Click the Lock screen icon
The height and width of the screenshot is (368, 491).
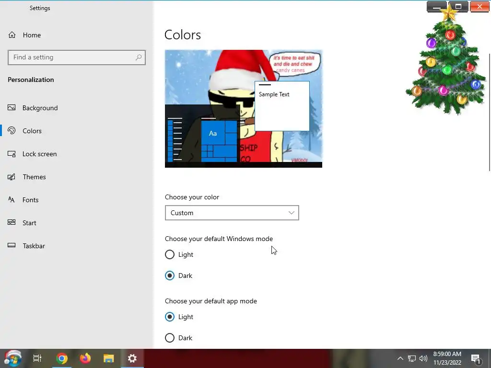(x=12, y=154)
